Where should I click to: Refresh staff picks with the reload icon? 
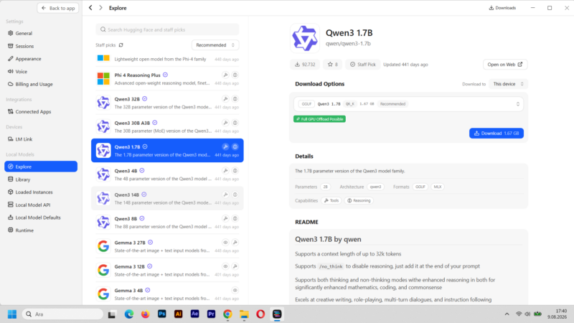pos(121,45)
